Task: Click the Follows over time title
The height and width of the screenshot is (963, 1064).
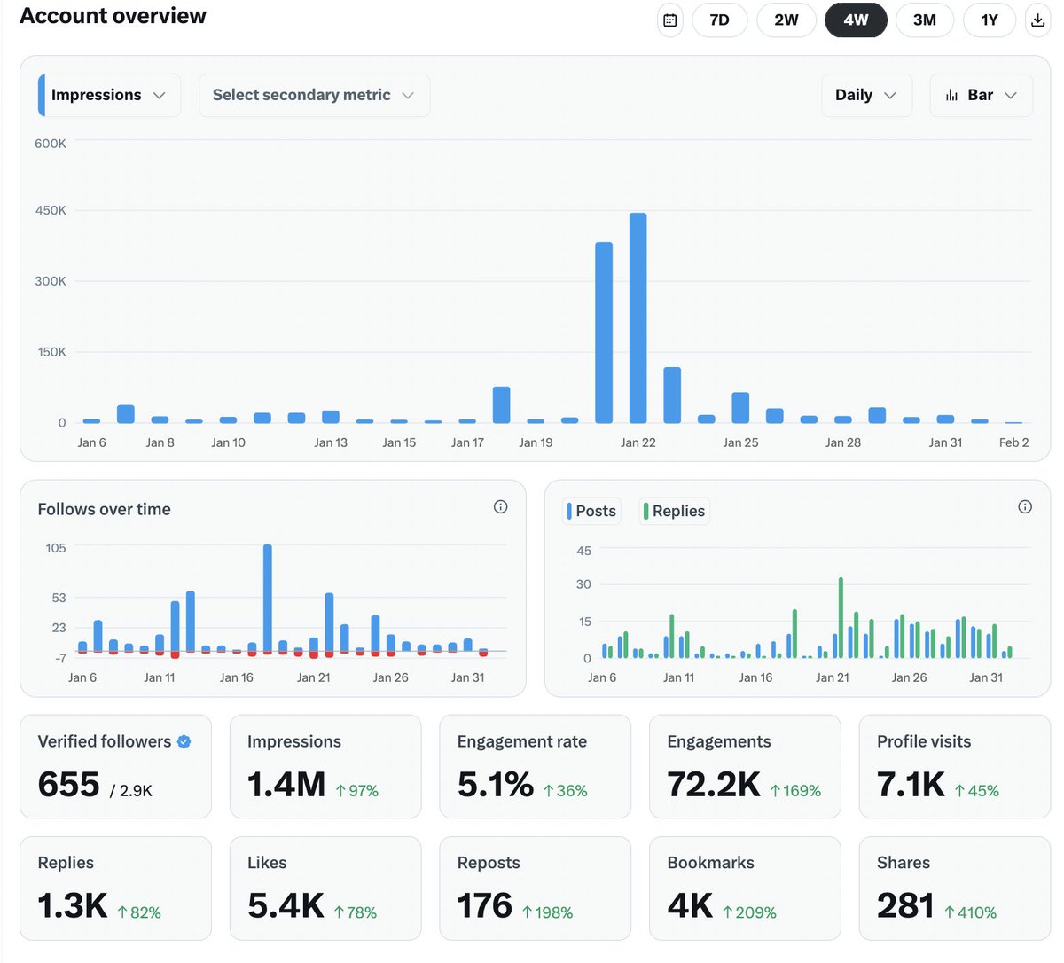Action: pyautogui.click(x=104, y=509)
